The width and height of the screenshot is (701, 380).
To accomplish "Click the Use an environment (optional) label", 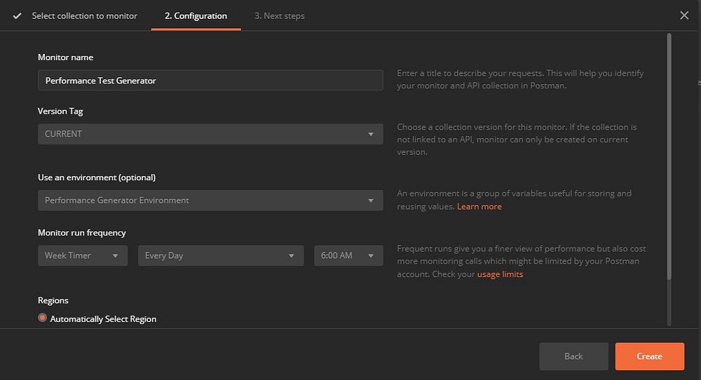I will click(x=97, y=177).
